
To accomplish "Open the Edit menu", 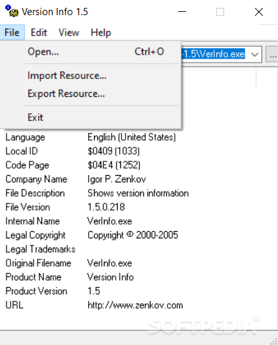I will pyautogui.click(x=39, y=32).
